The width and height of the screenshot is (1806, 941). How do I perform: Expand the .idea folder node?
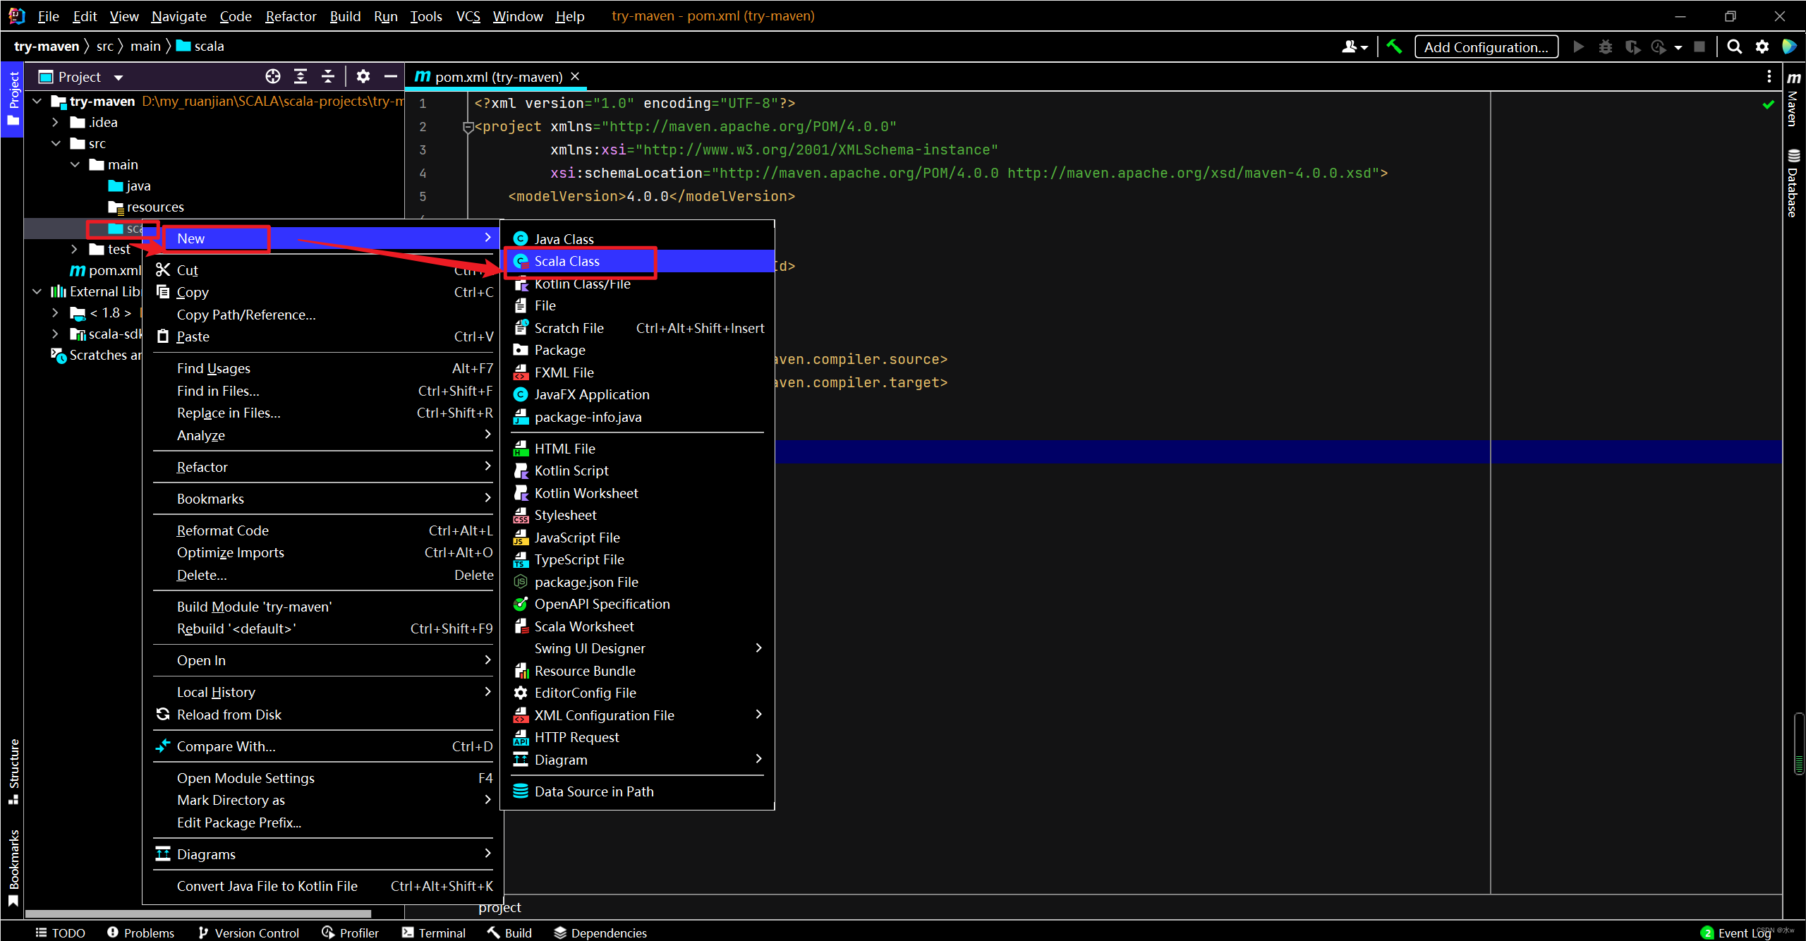pos(55,122)
